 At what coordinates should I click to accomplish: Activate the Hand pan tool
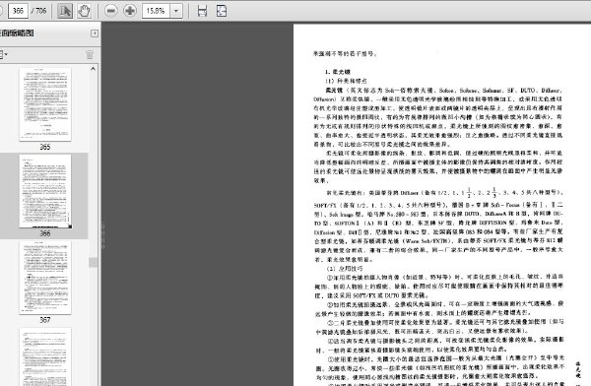click(x=84, y=11)
